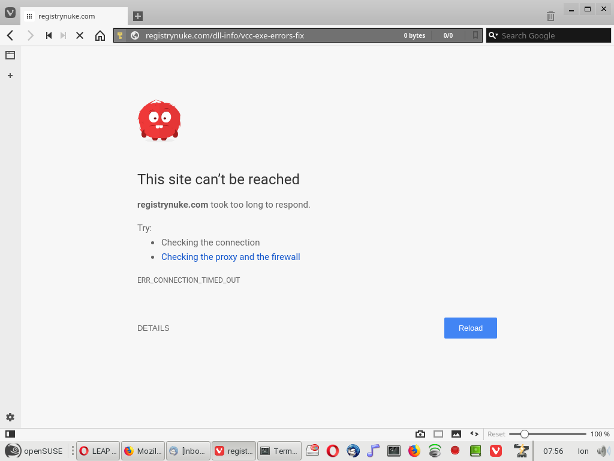Go back one page

[10, 35]
